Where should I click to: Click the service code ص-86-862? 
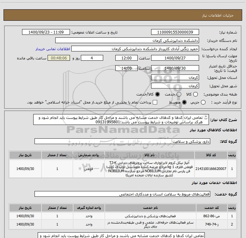[x=211, y=216]
